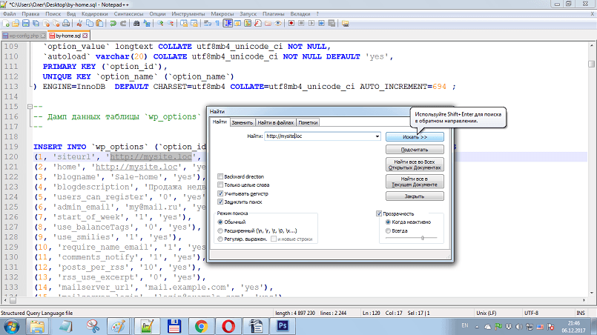Click the Find binoculars toolbar icon

pyautogui.click(x=137, y=24)
